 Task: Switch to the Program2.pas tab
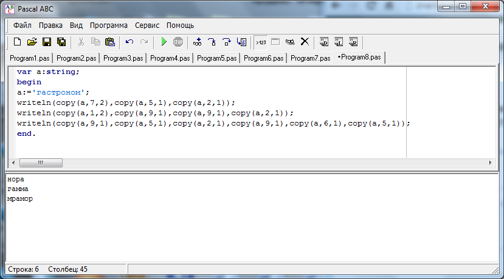point(76,58)
